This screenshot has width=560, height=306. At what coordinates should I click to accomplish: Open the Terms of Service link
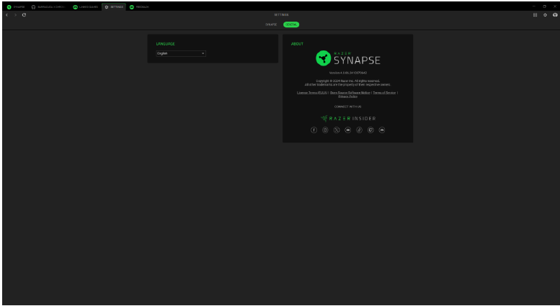click(384, 93)
